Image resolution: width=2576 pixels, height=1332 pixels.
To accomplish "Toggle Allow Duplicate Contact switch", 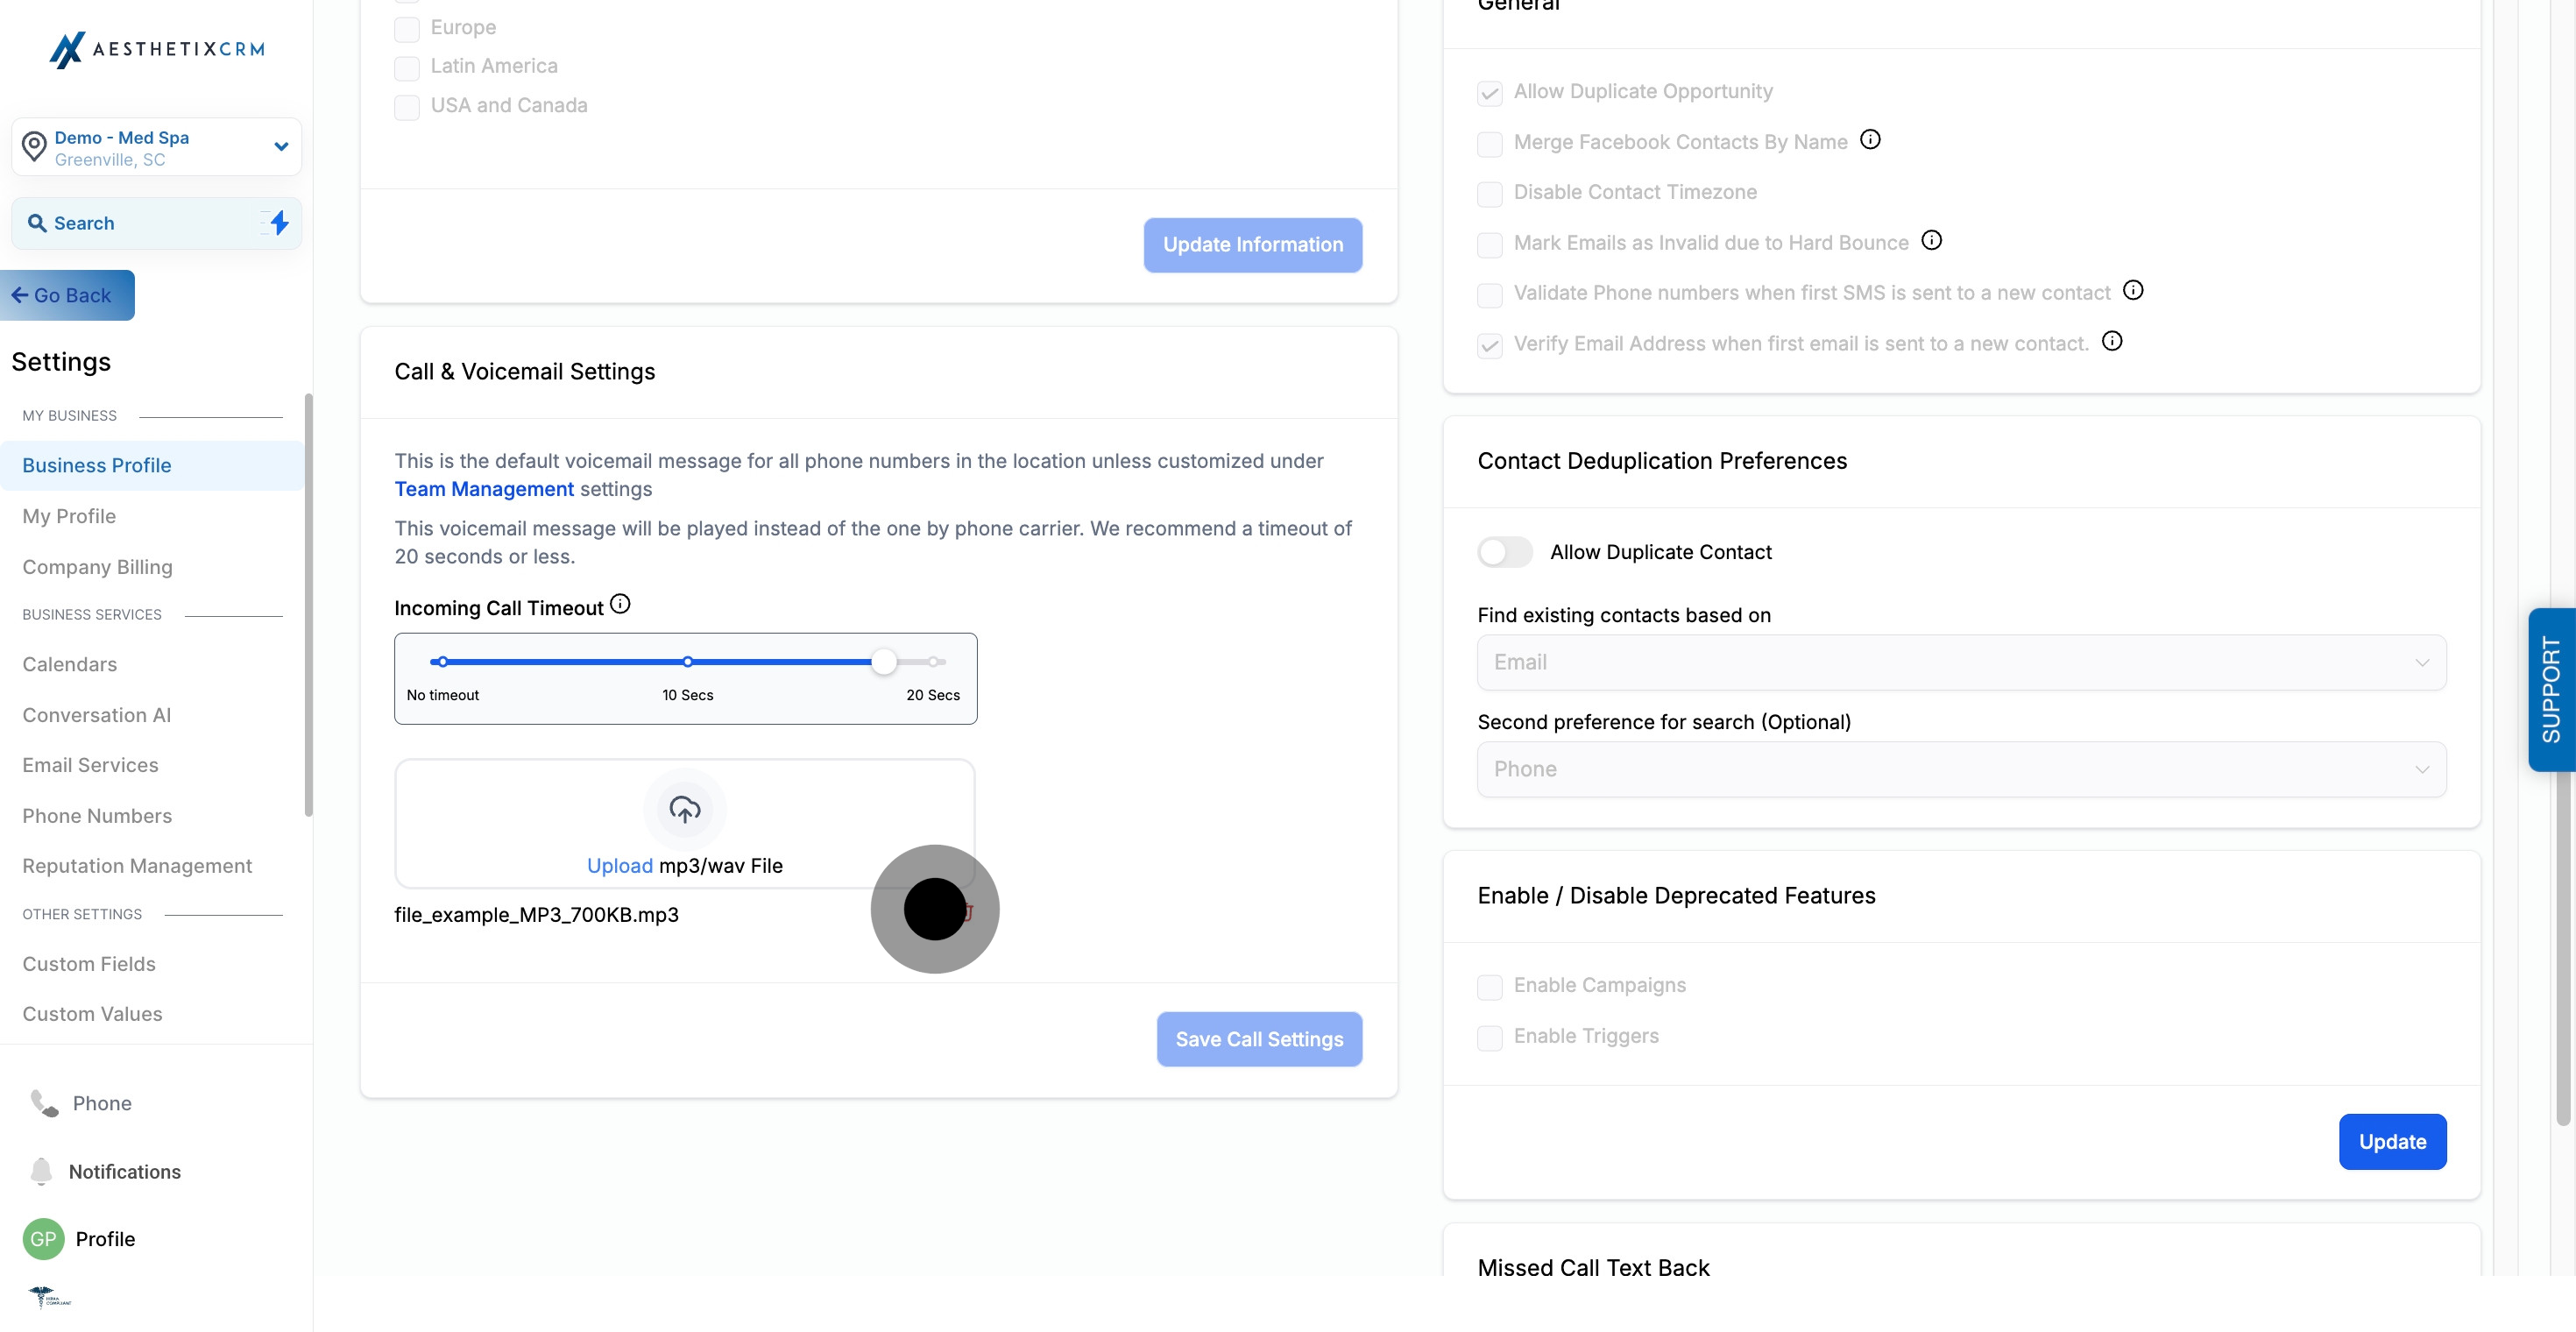I will pos(1504,552).
